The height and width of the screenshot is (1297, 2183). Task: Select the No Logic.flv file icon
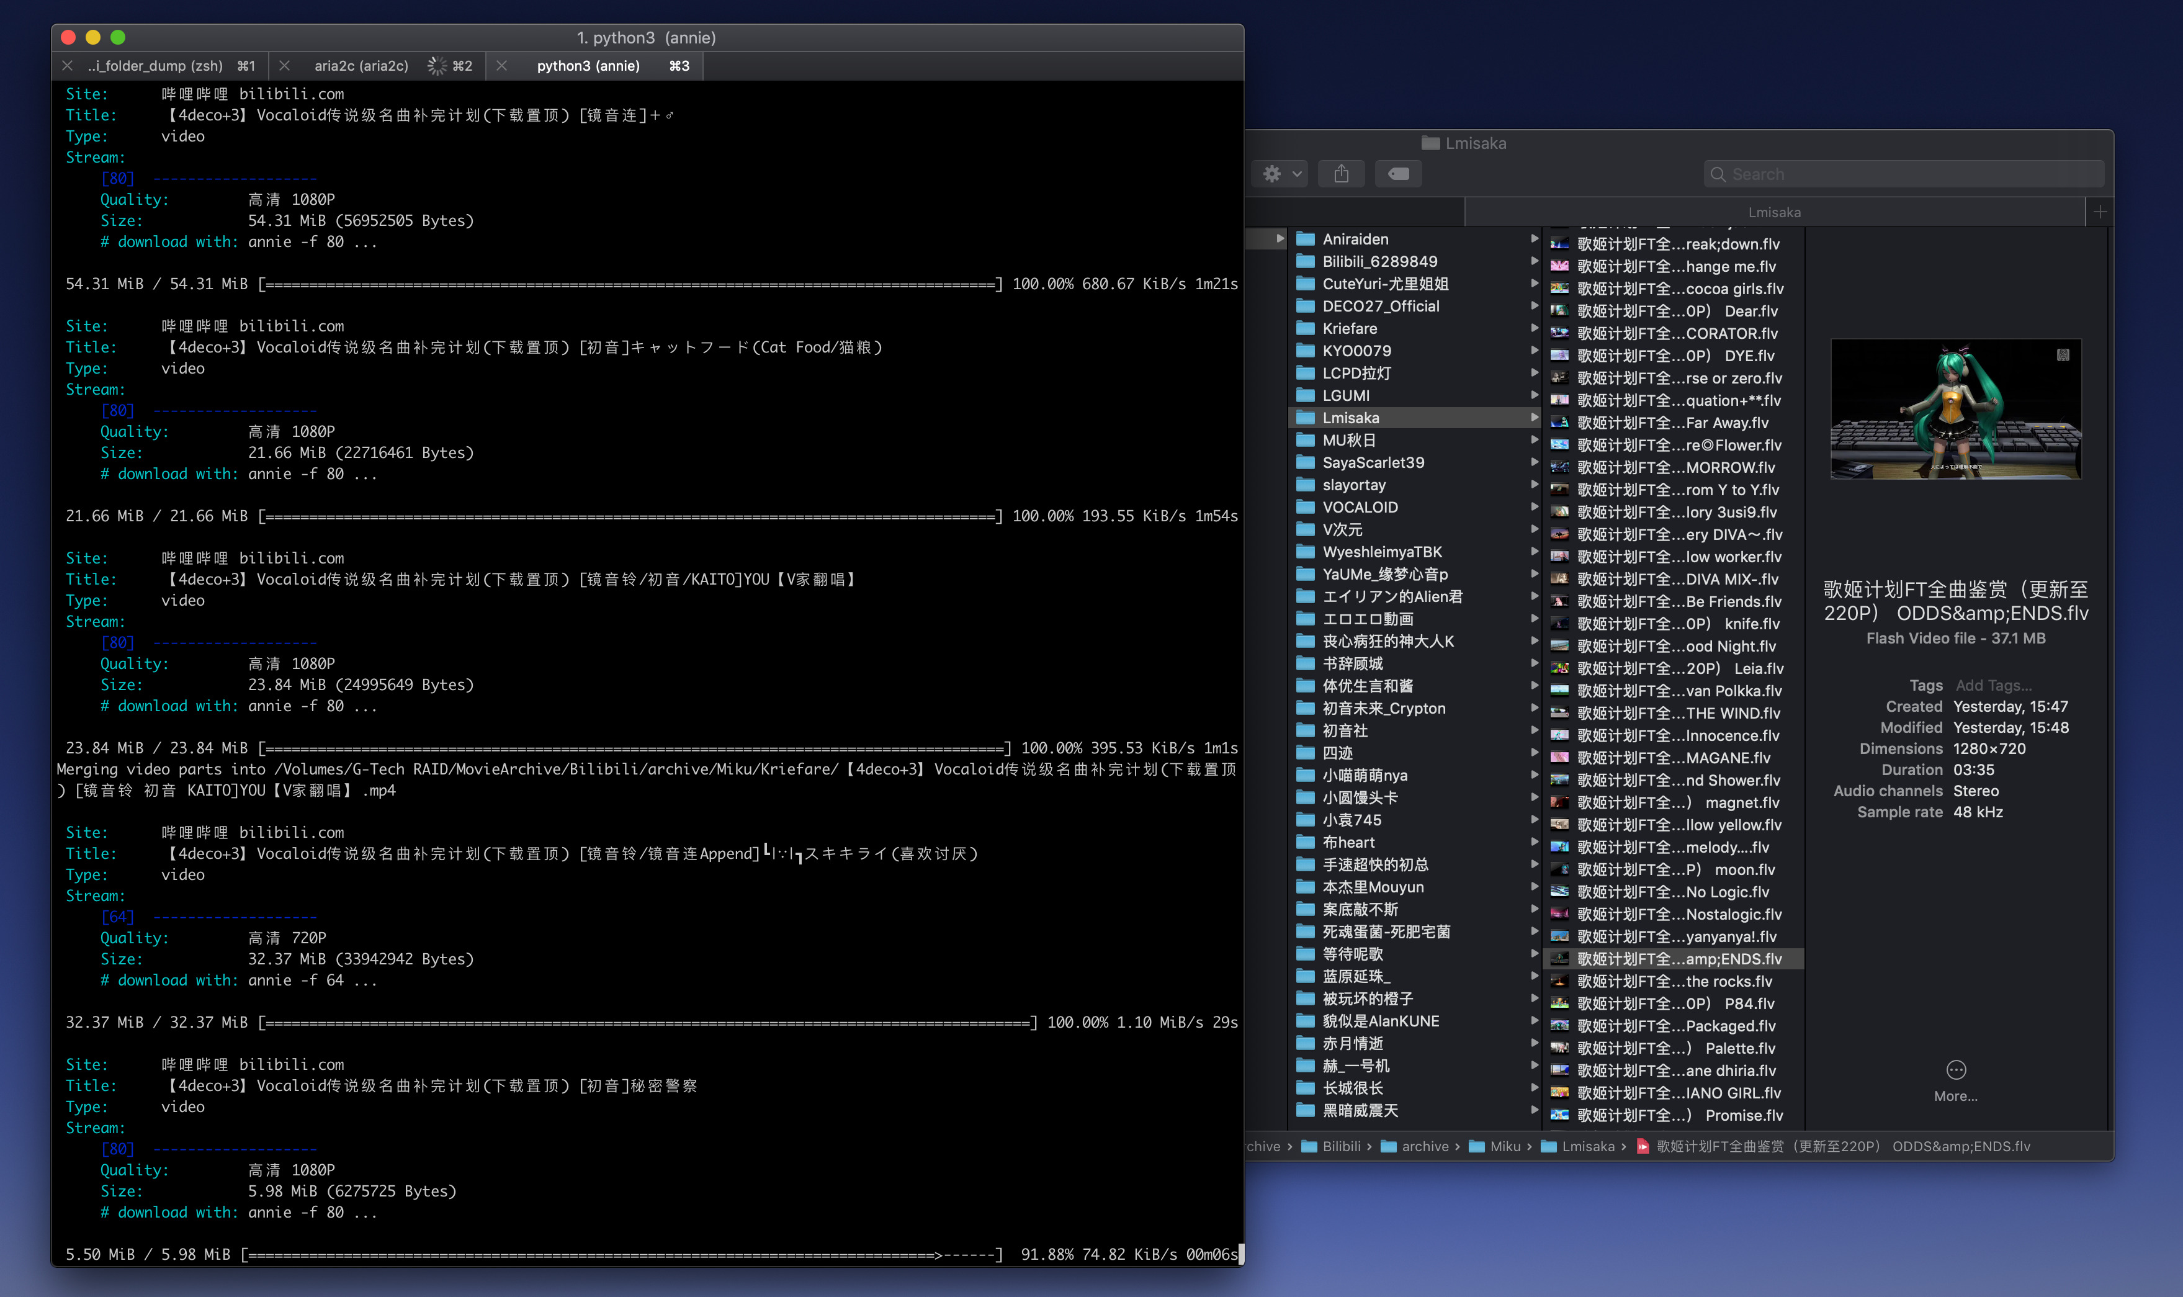[1559, 892]
